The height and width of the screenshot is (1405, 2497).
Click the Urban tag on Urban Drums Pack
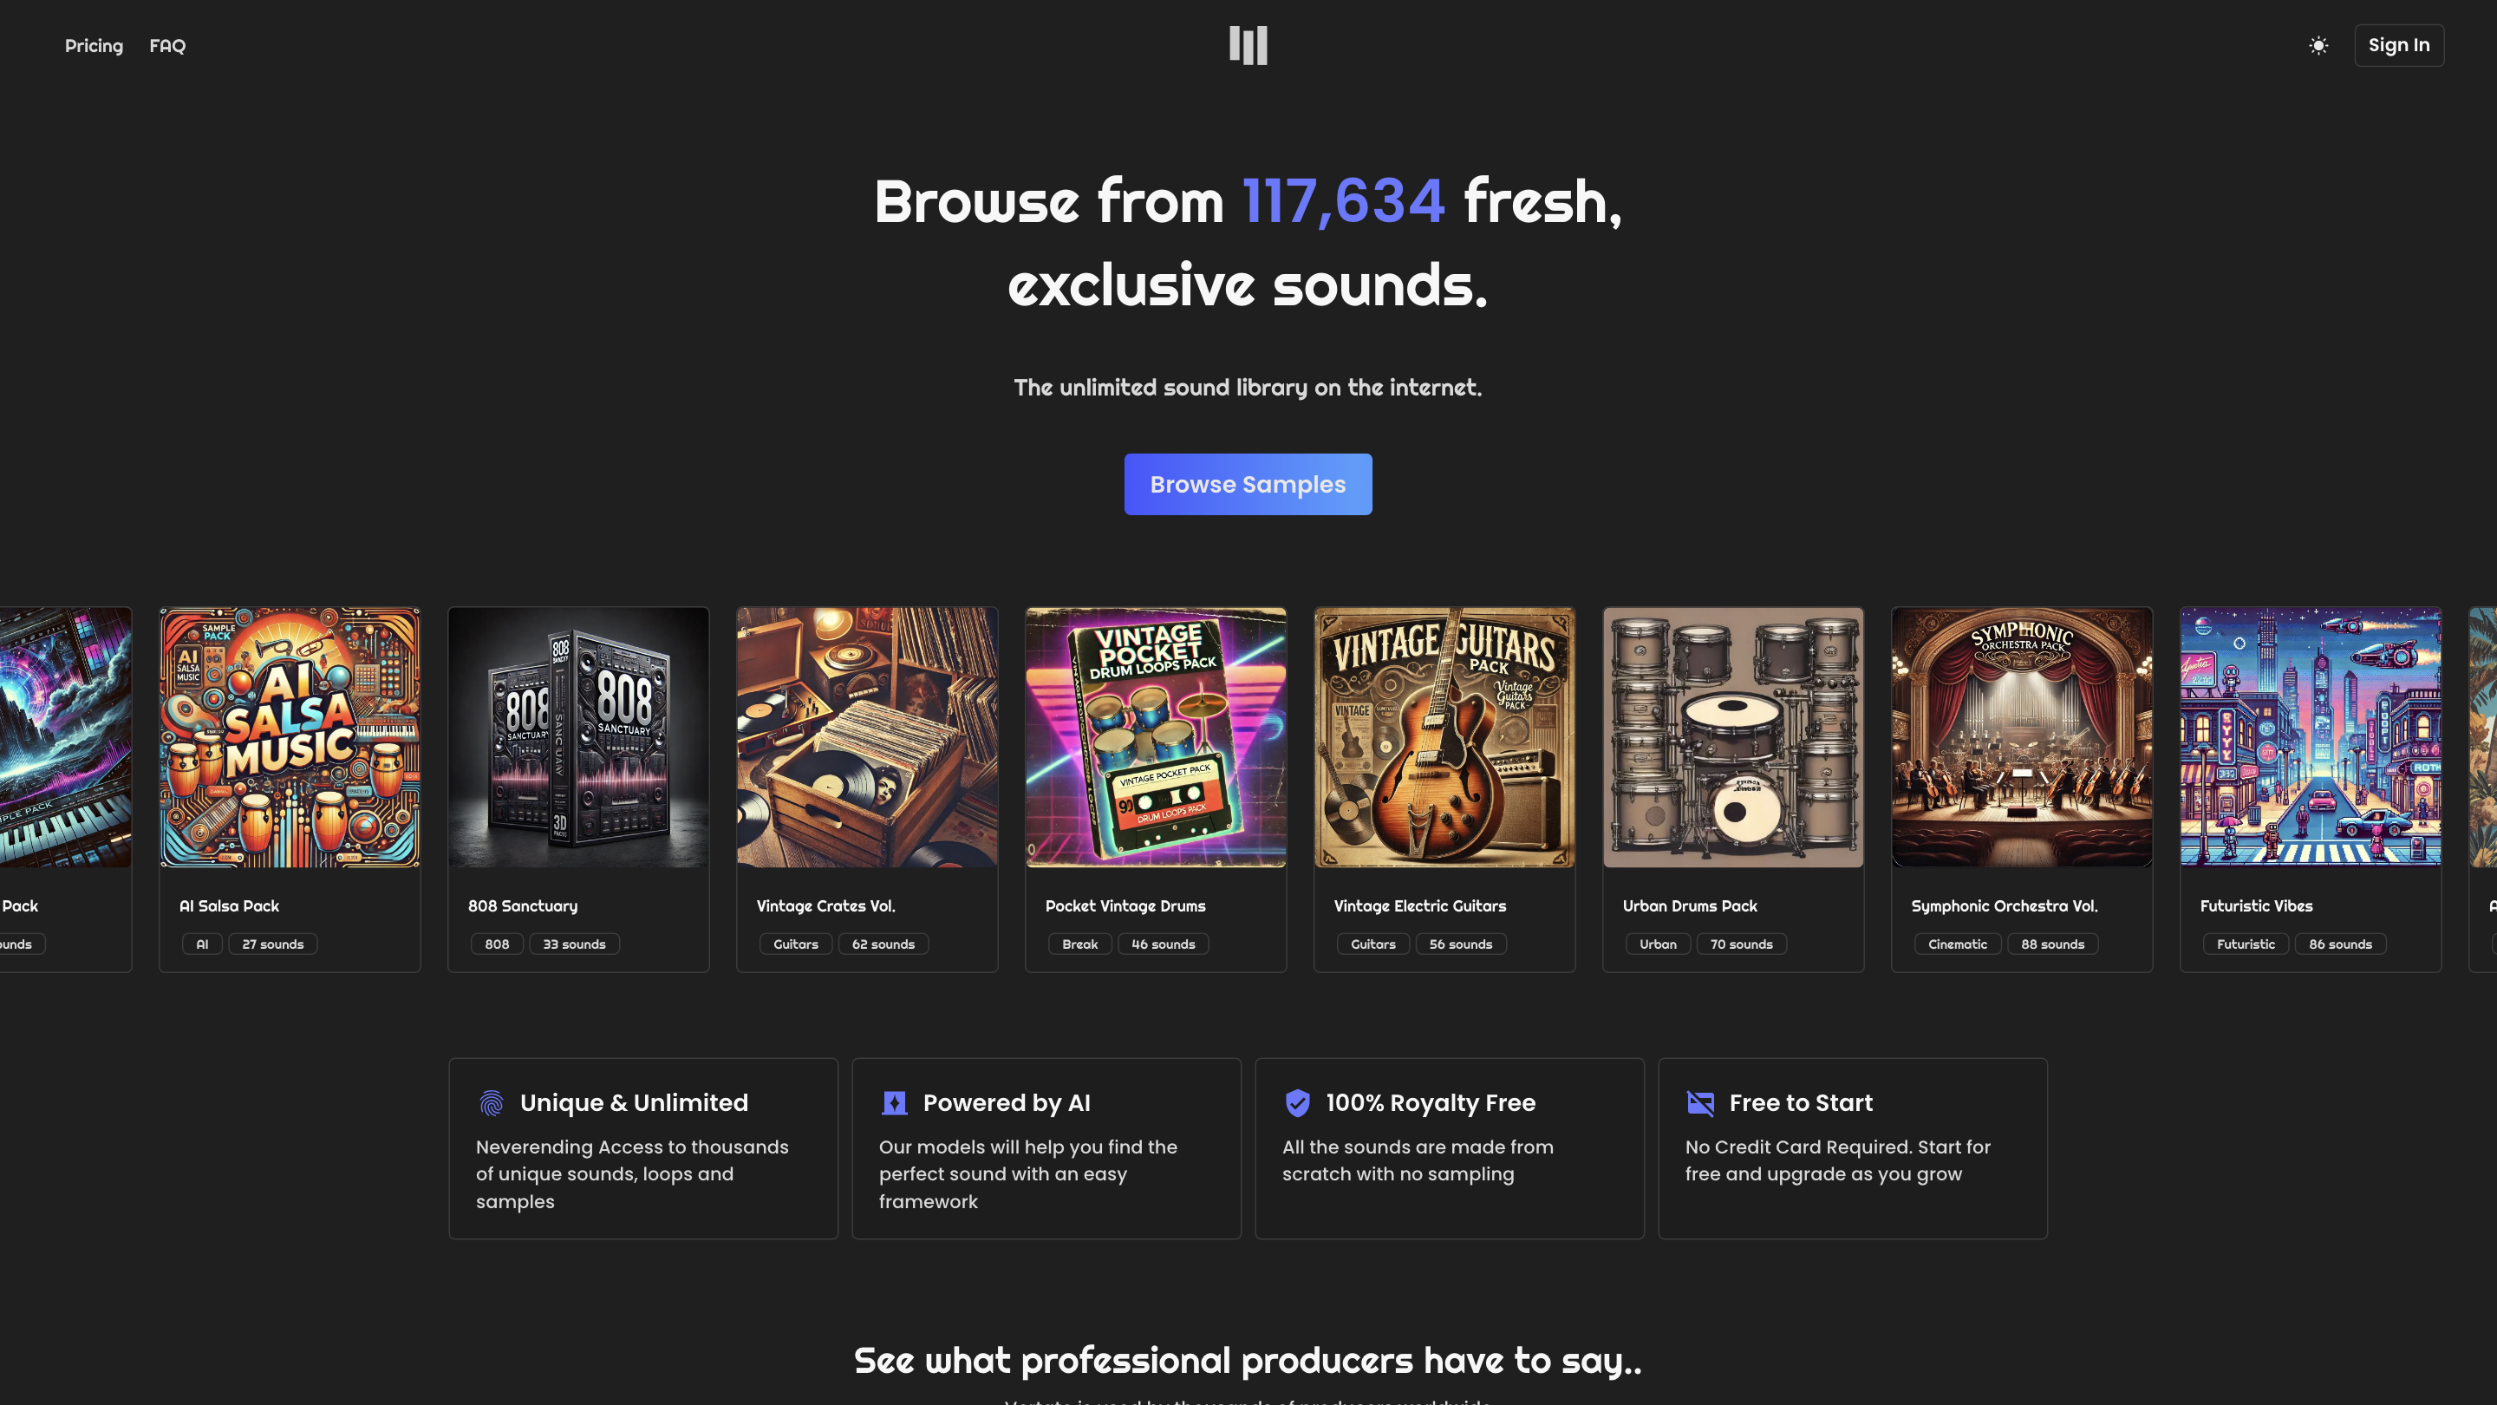click(x=1658, y=944)
